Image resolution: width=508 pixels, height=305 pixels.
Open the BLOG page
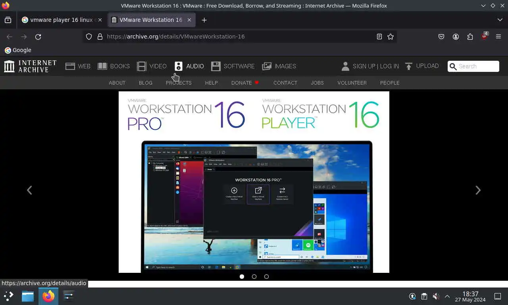pyautogui.click(x=146, y=83)
